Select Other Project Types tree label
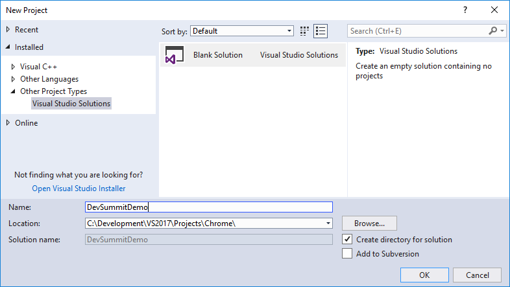The image size is (510, 287). click(x=53, y=91)
